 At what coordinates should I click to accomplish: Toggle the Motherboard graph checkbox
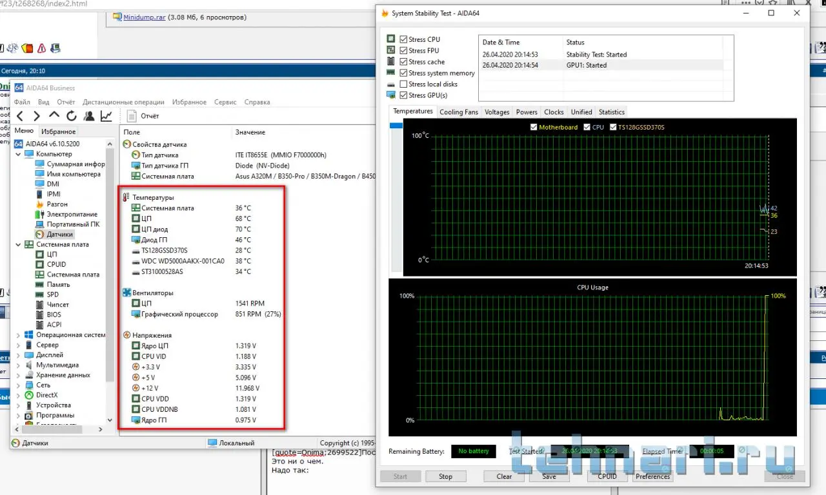(x=534, y=127)
